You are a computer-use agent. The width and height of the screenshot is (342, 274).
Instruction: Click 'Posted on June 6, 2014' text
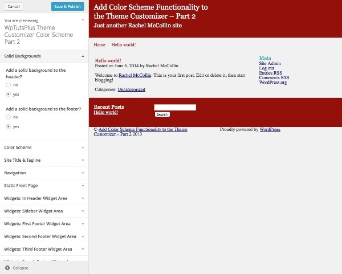tap(117, 66)
